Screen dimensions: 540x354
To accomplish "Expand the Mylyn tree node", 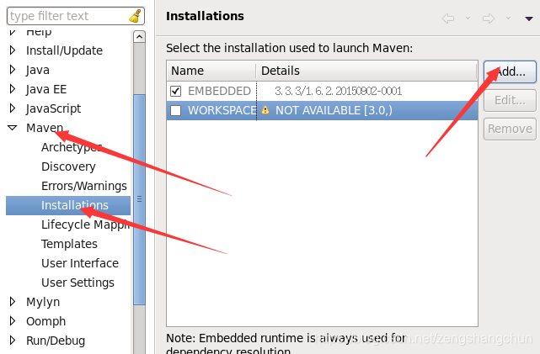I will tap(13, 302).
